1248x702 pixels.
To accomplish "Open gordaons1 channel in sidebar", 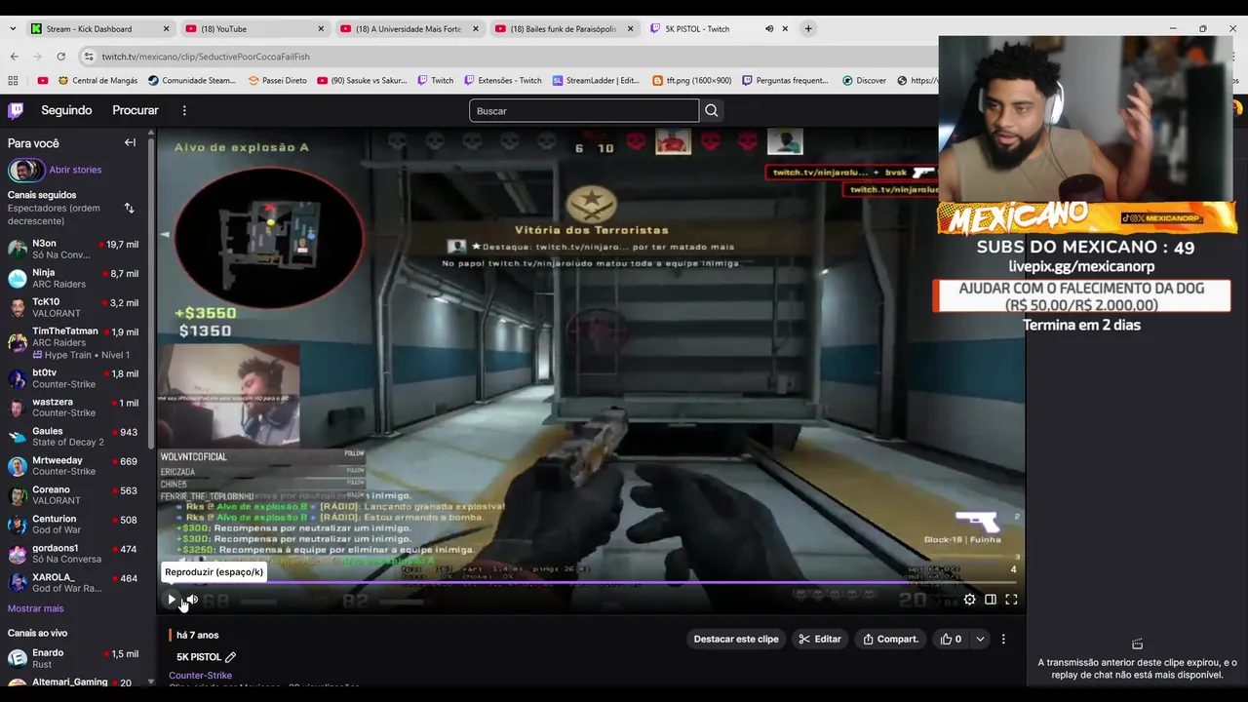I will point(73,554).
